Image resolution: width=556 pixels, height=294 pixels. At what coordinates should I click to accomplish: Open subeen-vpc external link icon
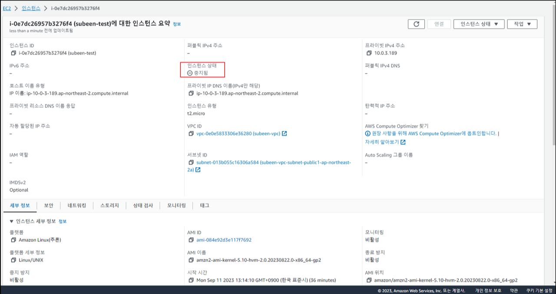285,134
